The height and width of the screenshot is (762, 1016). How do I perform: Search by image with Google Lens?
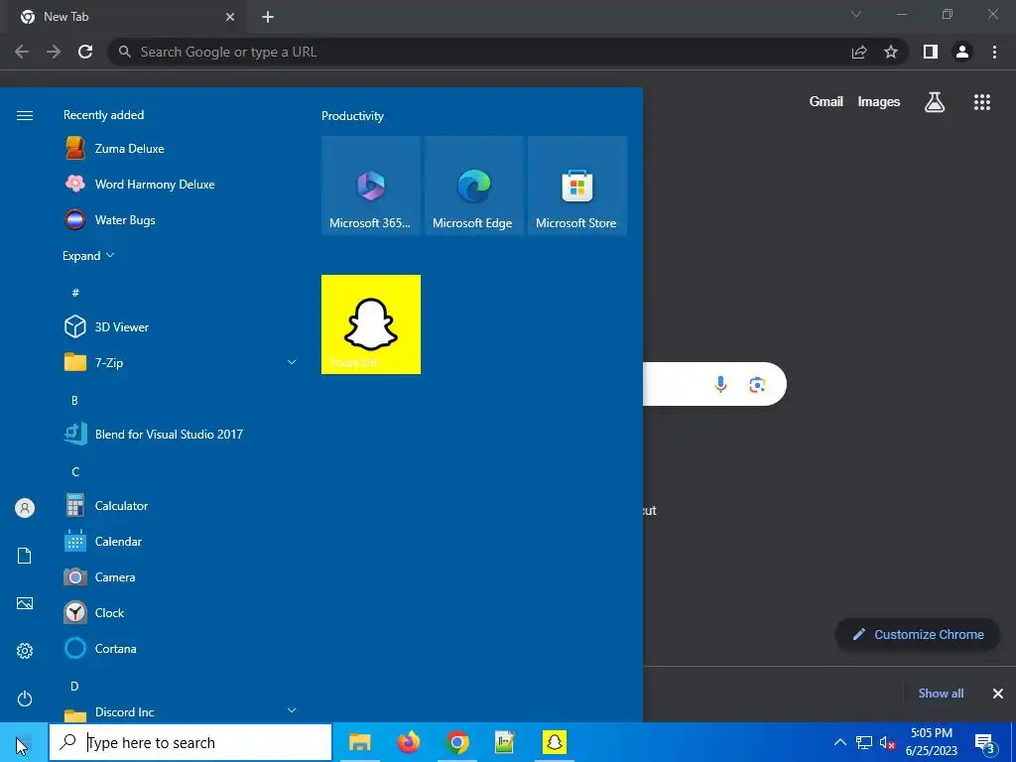point(757,384)
